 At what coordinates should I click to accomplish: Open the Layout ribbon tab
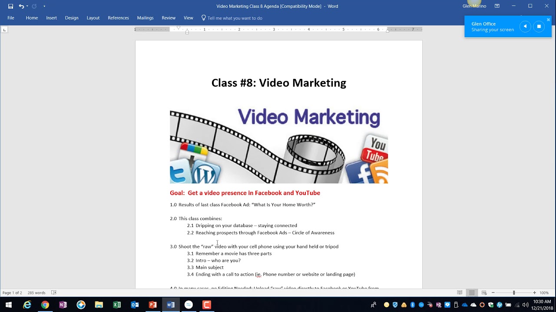(x=93, y=18)
